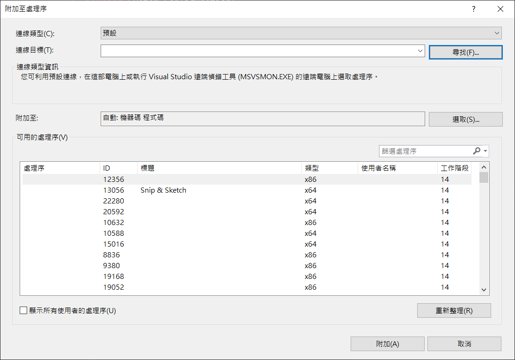The height and width of the screenshot is (360, 515).
Task: Sort by the 處理序 column header
Action: click(x=60, y=168)
